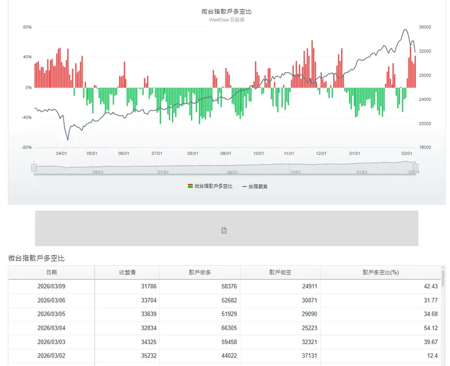Click retail long value 66305
Viewport: 450px width, 366px height.
tap(229, 328)
